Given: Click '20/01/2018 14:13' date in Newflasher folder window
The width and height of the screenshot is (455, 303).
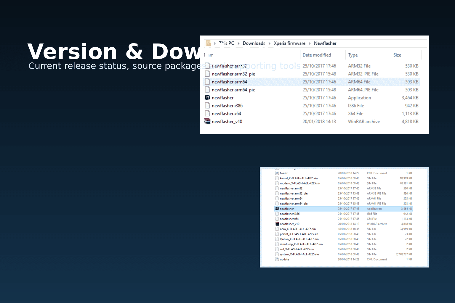Looking at the screenshot, I should [x=319, y=122].
